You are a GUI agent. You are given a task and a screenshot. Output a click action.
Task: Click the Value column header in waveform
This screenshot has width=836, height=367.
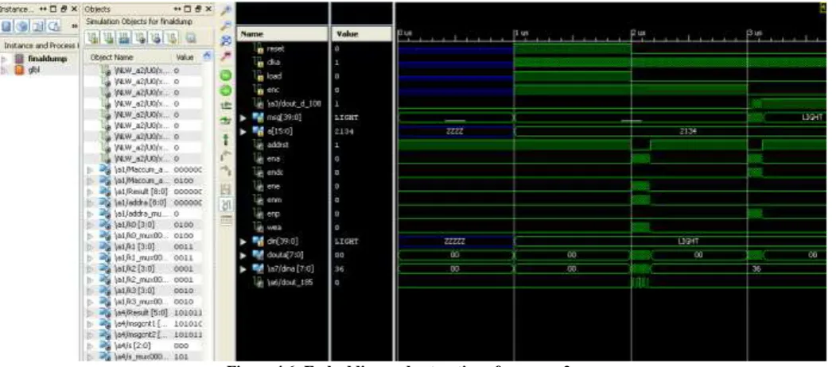pos(348,34)
